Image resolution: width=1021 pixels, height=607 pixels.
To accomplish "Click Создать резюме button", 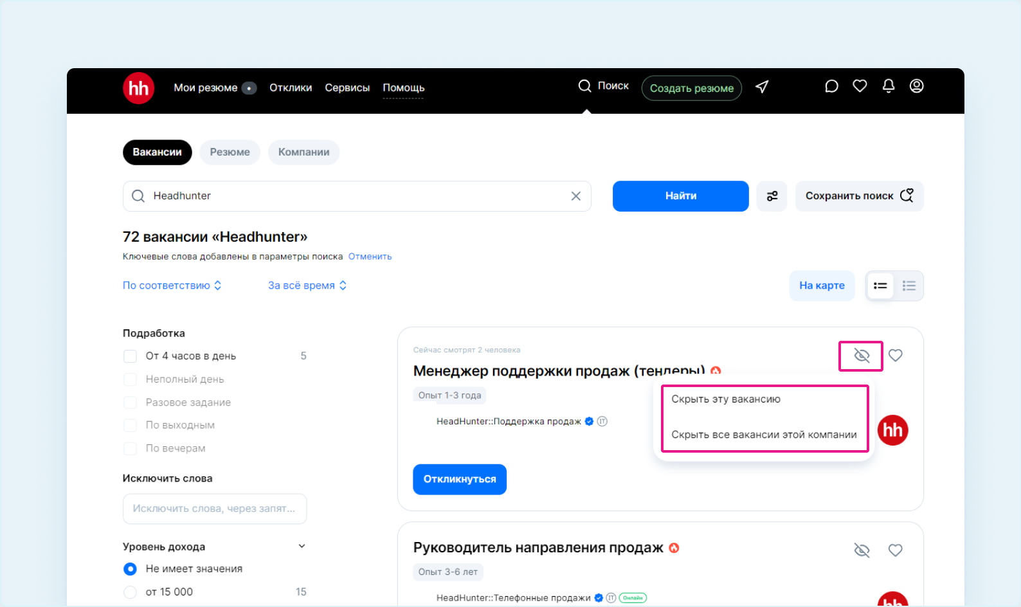I will pyautogui.click(x=692, y=88).
